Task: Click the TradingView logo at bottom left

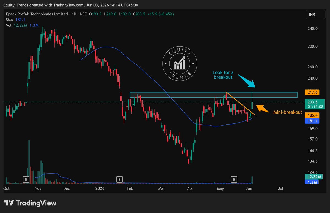Action: 30,203
